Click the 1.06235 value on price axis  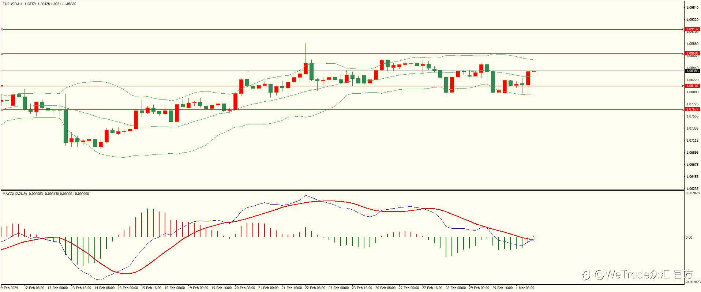[x=693, y=188]
